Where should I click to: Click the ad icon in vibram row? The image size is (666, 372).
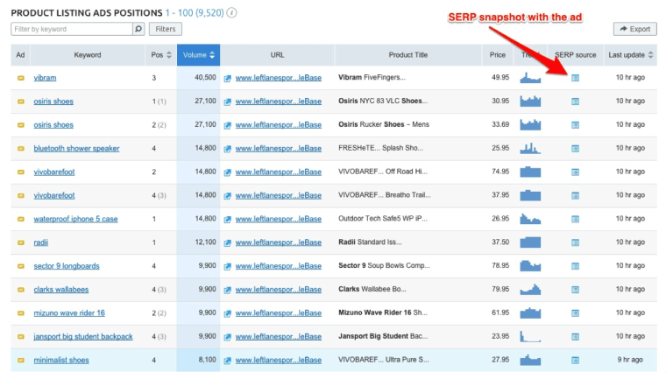point(20,78)
